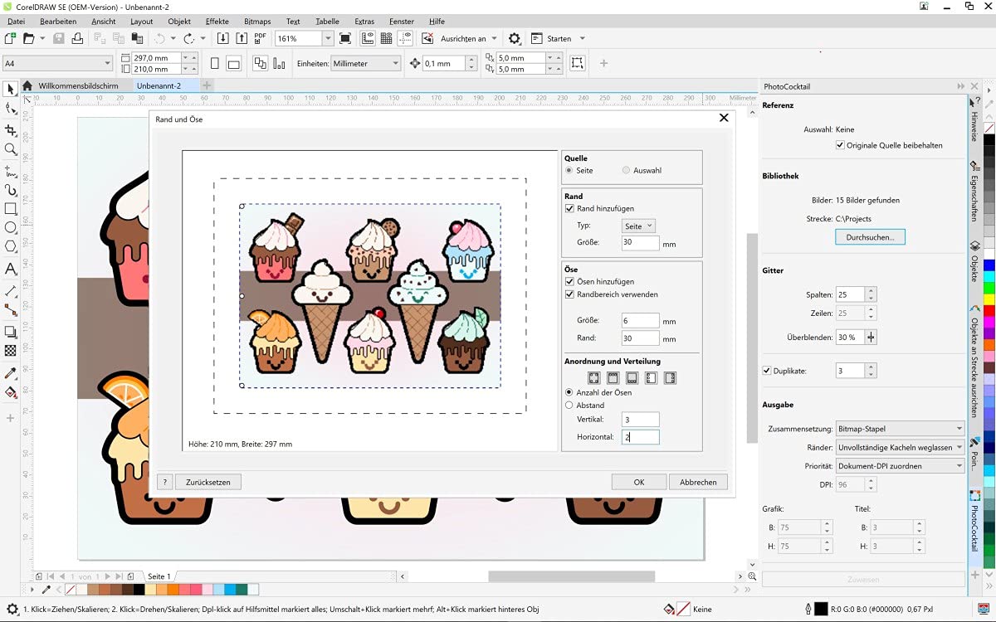The height and width of the screenshot is (622, 996).
Task: Open the Typ Seite dropdown
Action: coord(638,226)
